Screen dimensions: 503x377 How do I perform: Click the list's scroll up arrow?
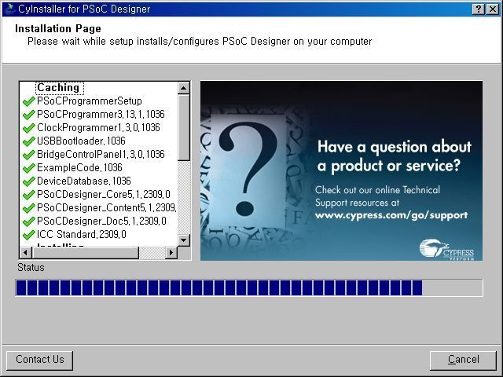tap(184, 87)
